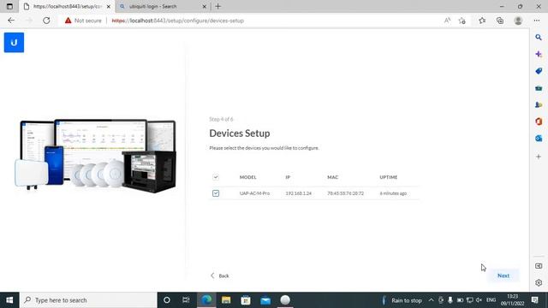Viewport: 548px width, 308px height.
Task: Hide the Edge sidebar
Action: coord(539,266)
